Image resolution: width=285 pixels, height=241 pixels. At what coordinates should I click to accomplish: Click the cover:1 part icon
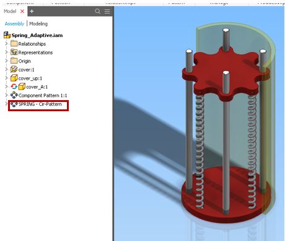click(14, 69)
